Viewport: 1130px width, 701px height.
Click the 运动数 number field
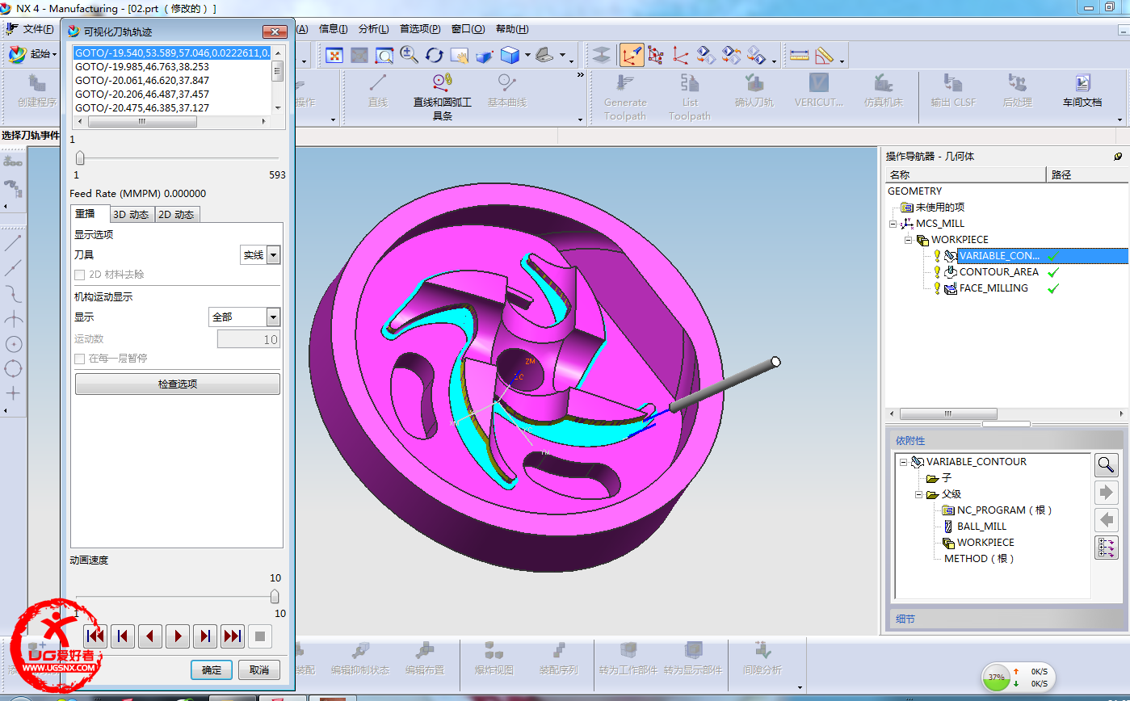(249, 340)
